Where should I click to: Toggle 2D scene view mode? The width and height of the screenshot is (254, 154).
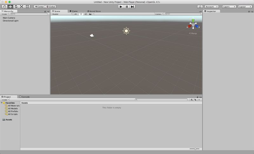(x=76, y=14)
